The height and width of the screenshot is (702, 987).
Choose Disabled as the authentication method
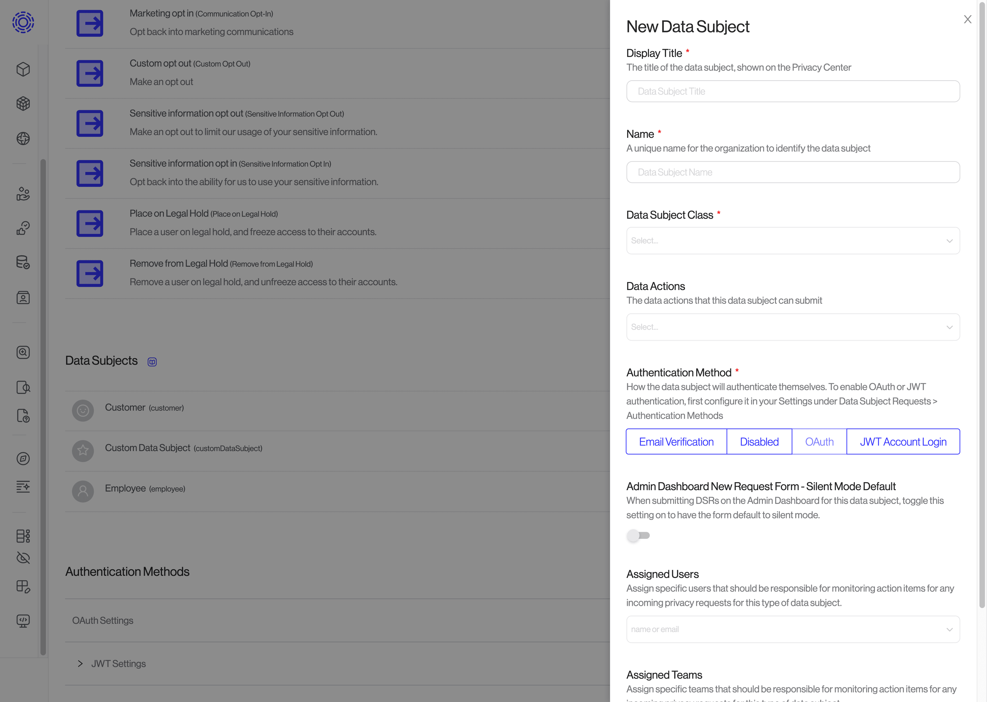click(x=759, y=441)
